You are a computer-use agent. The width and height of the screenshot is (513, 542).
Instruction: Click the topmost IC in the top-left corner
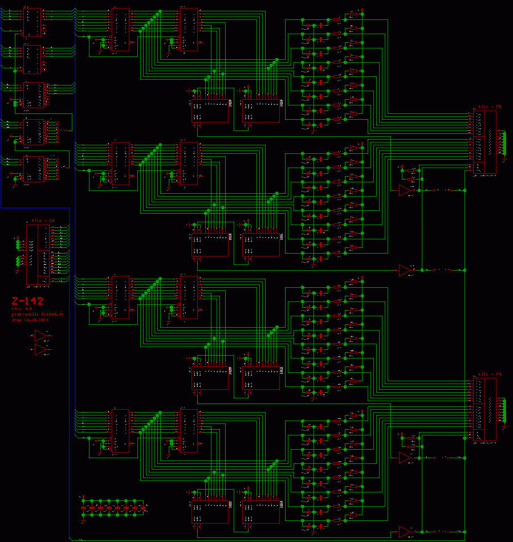[33, 22]
